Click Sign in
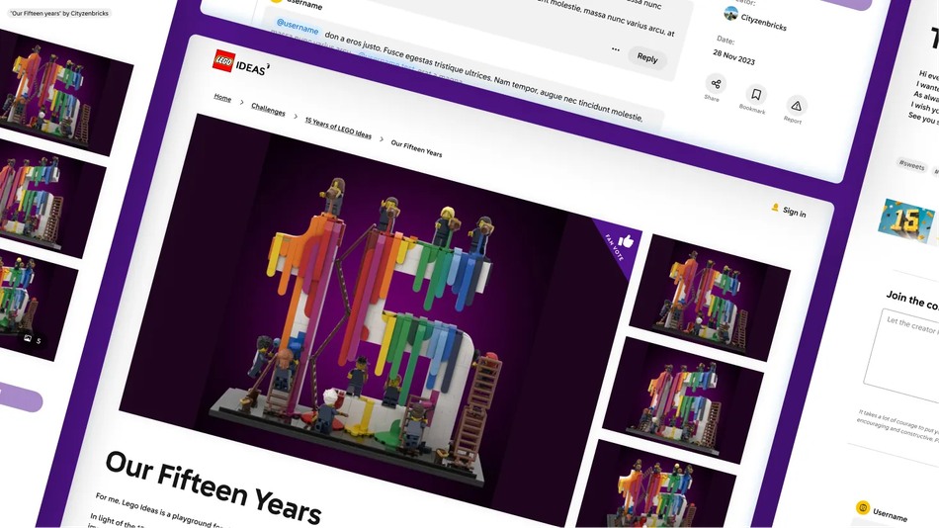The height and width of the screenshot is (528, 939). pos(793,212)
